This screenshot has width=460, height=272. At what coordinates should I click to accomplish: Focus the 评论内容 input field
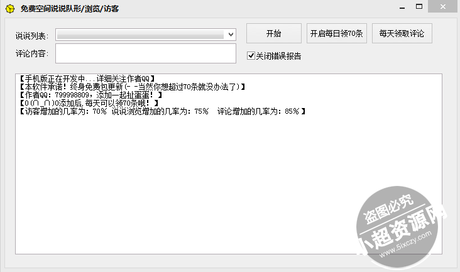[x=146, y=53]
